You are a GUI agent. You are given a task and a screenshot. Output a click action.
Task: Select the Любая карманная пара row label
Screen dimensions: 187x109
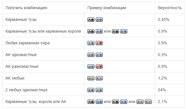(x=27, y=43)
